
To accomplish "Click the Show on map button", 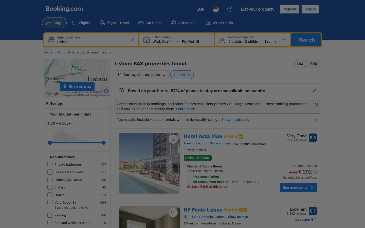I will pyautogui.click(x=77, y=86).
